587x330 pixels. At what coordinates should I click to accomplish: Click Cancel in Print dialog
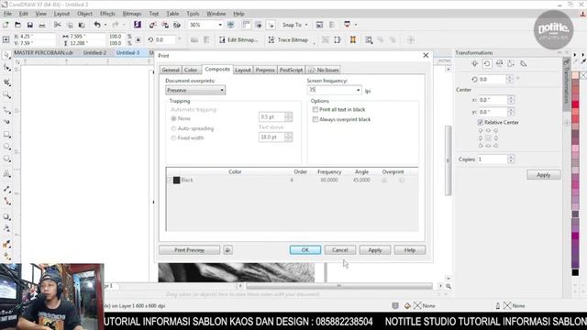click(x=340, y=250)
